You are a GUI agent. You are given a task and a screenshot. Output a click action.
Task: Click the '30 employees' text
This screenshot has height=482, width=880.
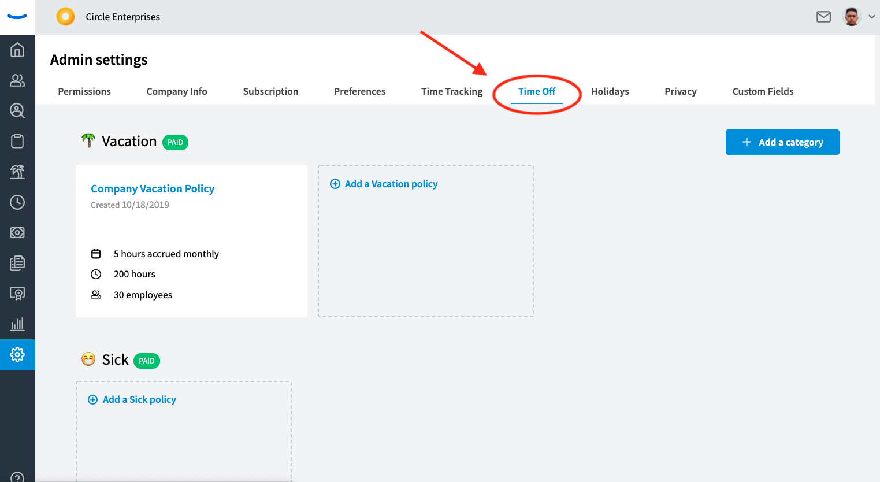point(143,295)
